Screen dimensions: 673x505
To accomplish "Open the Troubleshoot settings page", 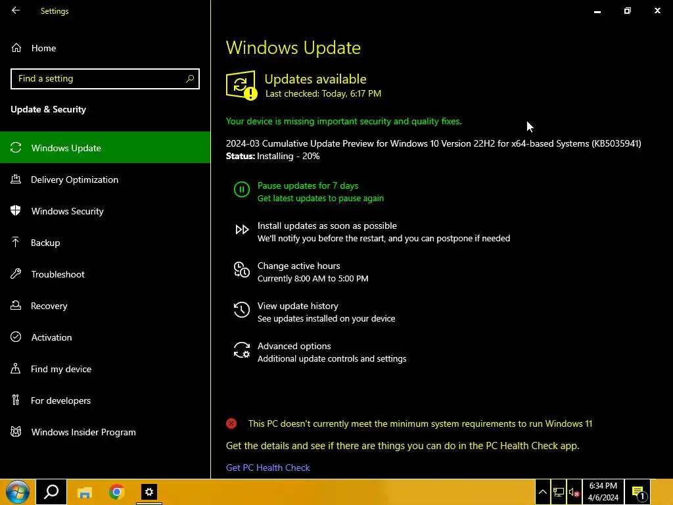I will 105,274.
